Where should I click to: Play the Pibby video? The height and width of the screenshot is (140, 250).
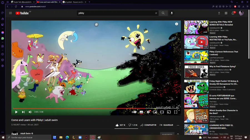16,112
